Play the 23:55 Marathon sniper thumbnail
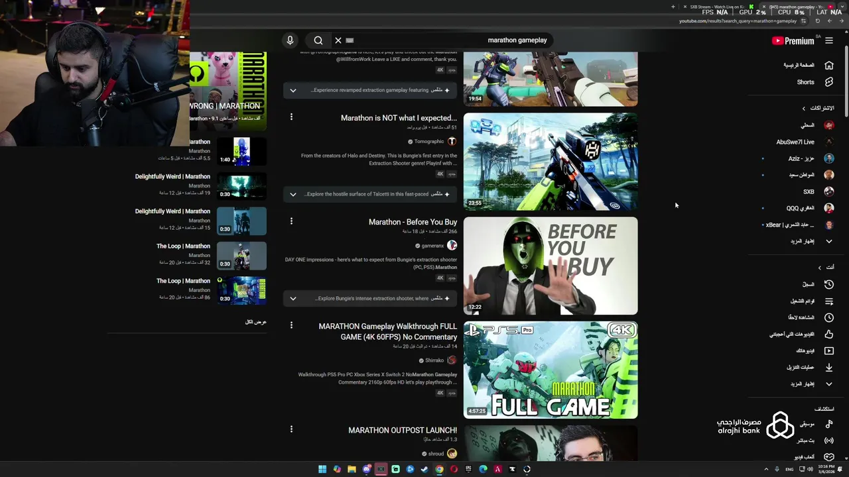 (551, 162)
